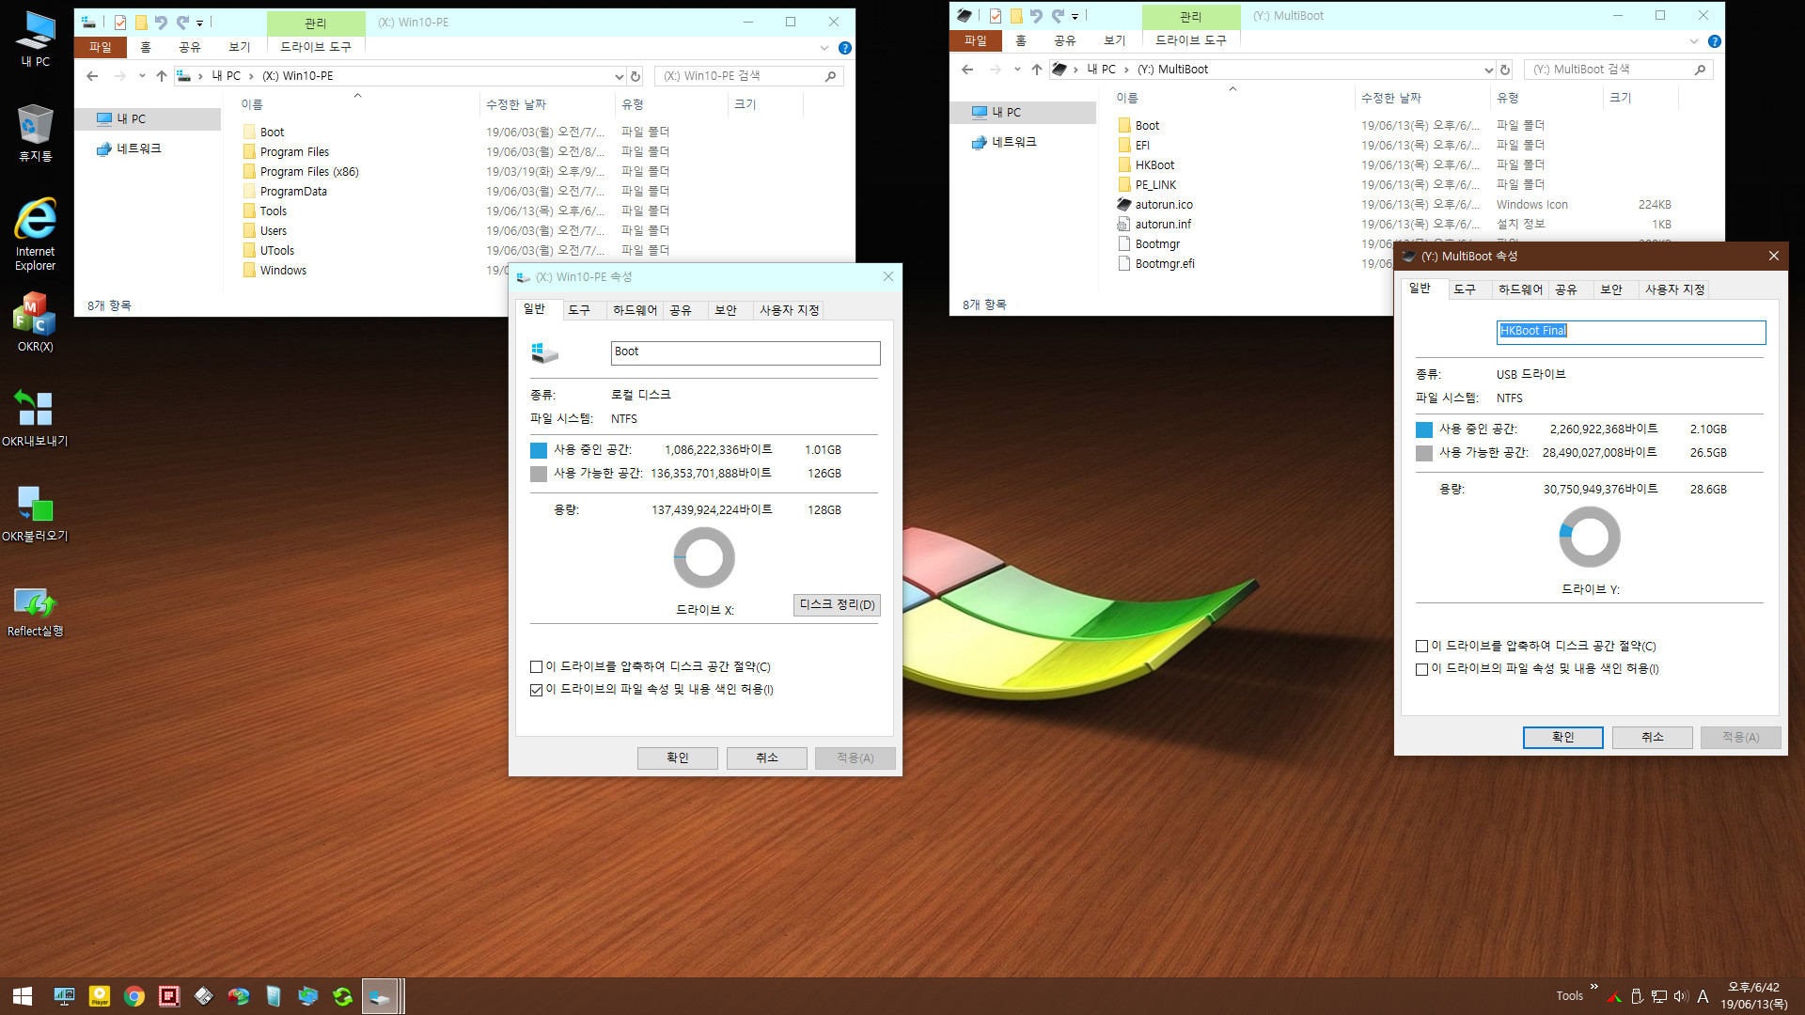The width and height of the screenshot is (1805, 1015).
Task: Expand the 네트워크 tree item in Win10-PE panel
Action: 89,148
